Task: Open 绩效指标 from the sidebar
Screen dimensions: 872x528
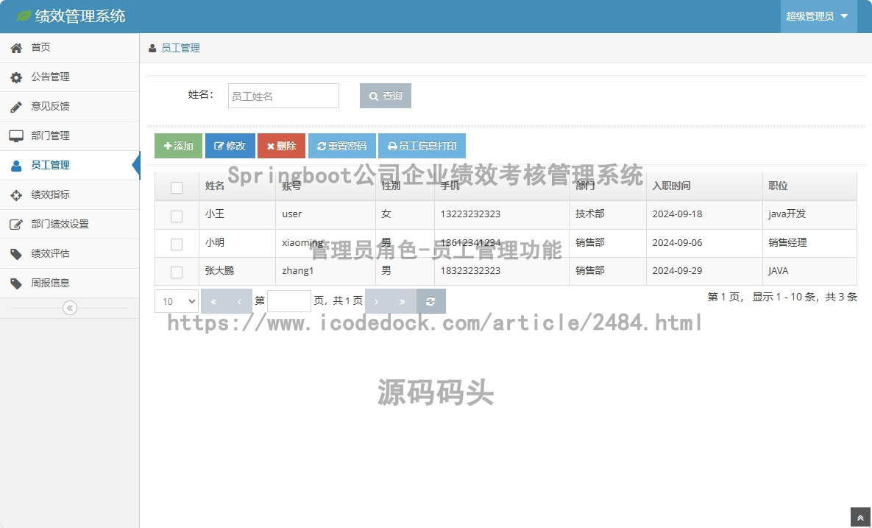Action: click(x=69, y=194)
